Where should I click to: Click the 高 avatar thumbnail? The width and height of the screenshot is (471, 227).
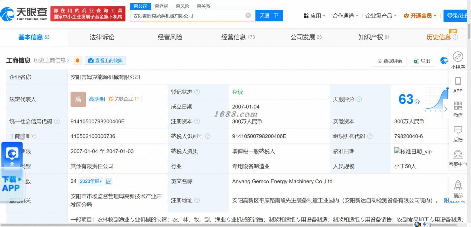pos(78,99)
